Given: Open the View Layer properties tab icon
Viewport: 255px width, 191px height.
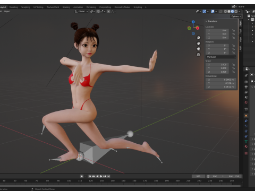Looking at the screenshot, I should 246,92.
